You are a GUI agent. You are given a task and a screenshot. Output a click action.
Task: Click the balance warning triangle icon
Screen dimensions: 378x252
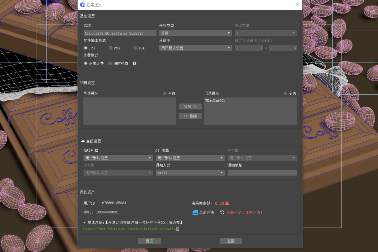coord(227,203)
